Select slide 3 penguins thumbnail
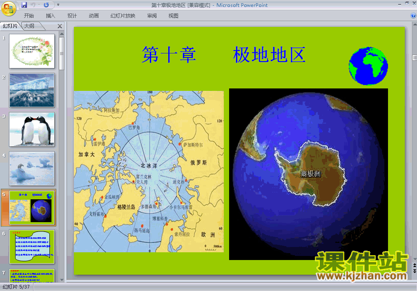This screenshot has width=417, height=291. (x=32, y=129)
